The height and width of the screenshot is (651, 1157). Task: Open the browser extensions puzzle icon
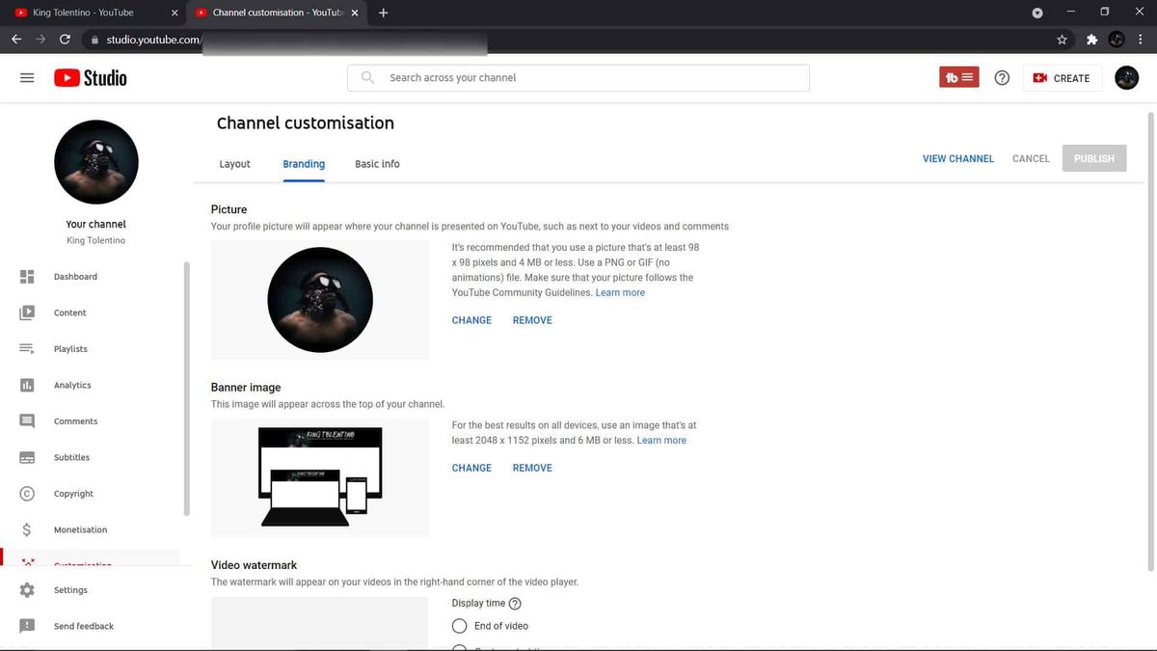[1091, 40]
